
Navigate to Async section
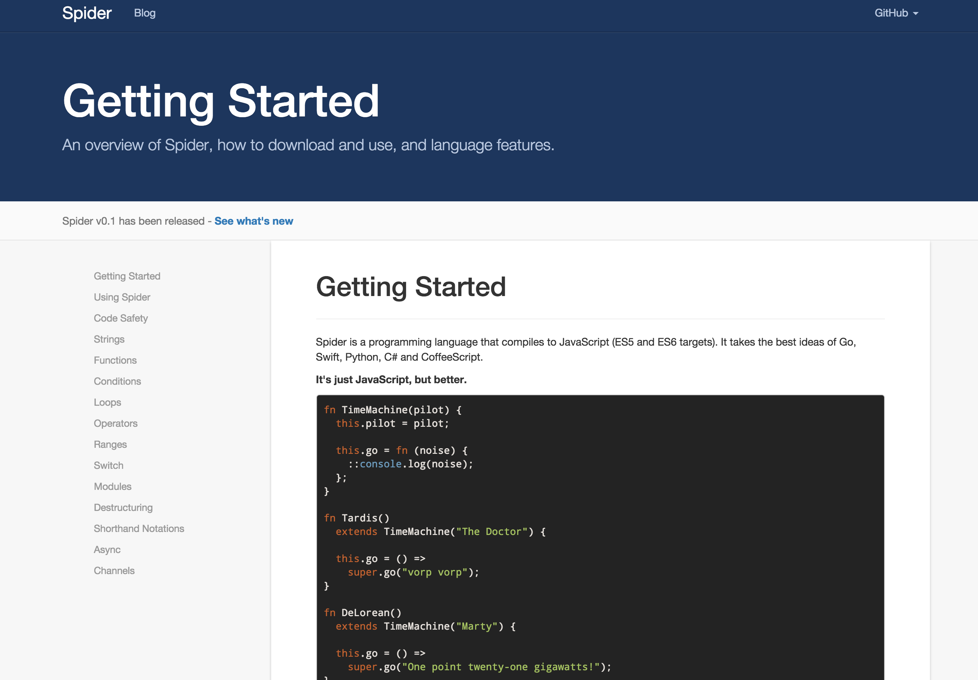[107, 550]
